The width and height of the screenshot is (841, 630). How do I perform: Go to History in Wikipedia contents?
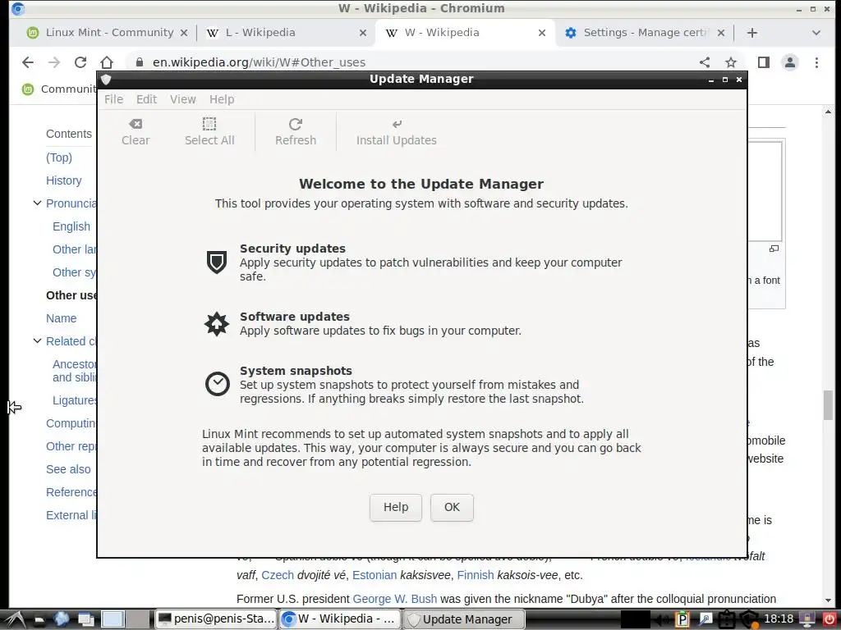64,180
